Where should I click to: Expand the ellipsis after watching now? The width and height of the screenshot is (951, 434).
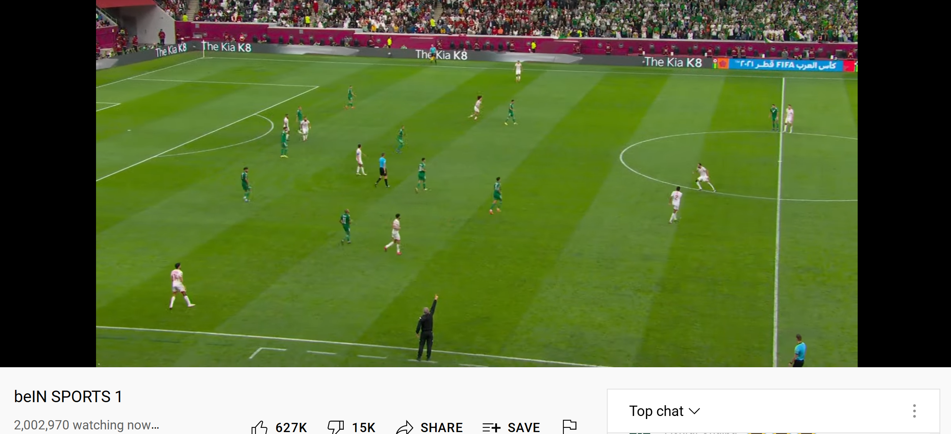point(155,426)
